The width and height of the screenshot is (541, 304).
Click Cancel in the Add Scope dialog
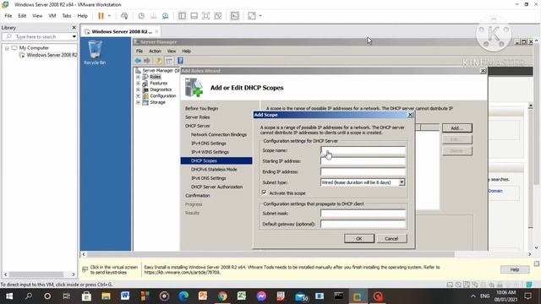coord(391,238)
